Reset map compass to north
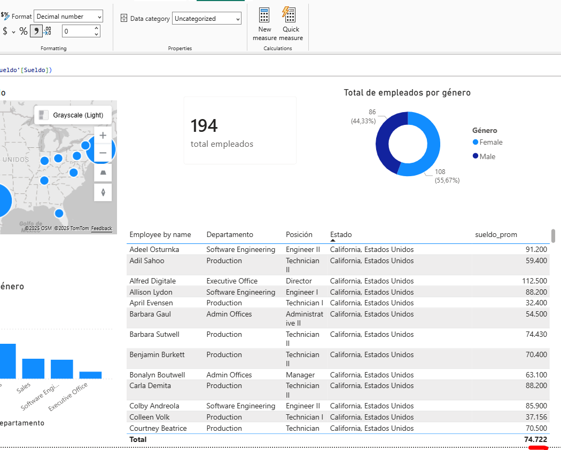 click(x=103, y=192)
